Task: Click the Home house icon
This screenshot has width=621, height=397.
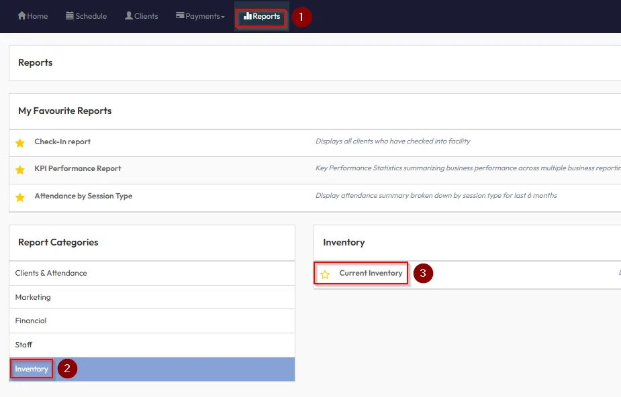Action: [x=21, y=16]
